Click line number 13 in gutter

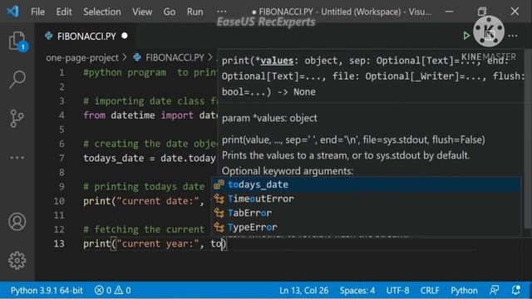tap(59, 243)
